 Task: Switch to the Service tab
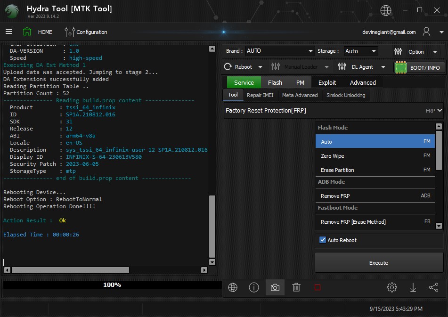click(x=244, y=82)
